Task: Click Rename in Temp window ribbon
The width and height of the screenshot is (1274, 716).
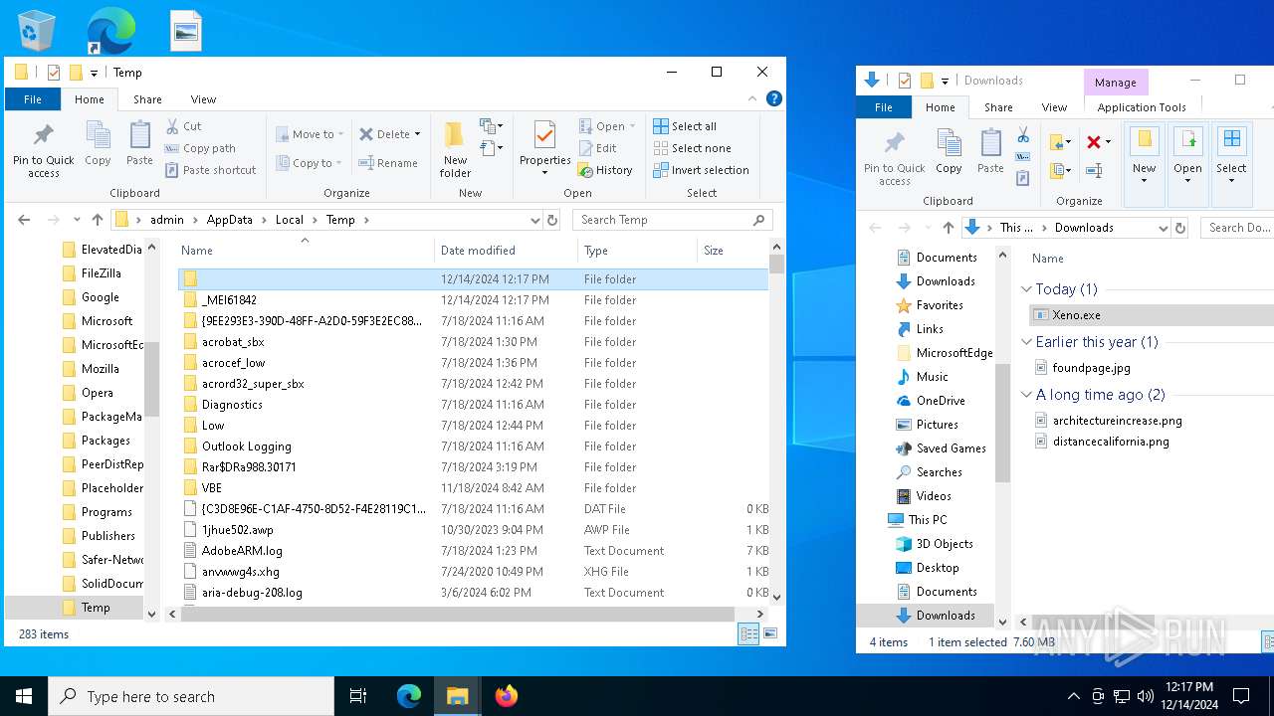Action: [389, 163]
